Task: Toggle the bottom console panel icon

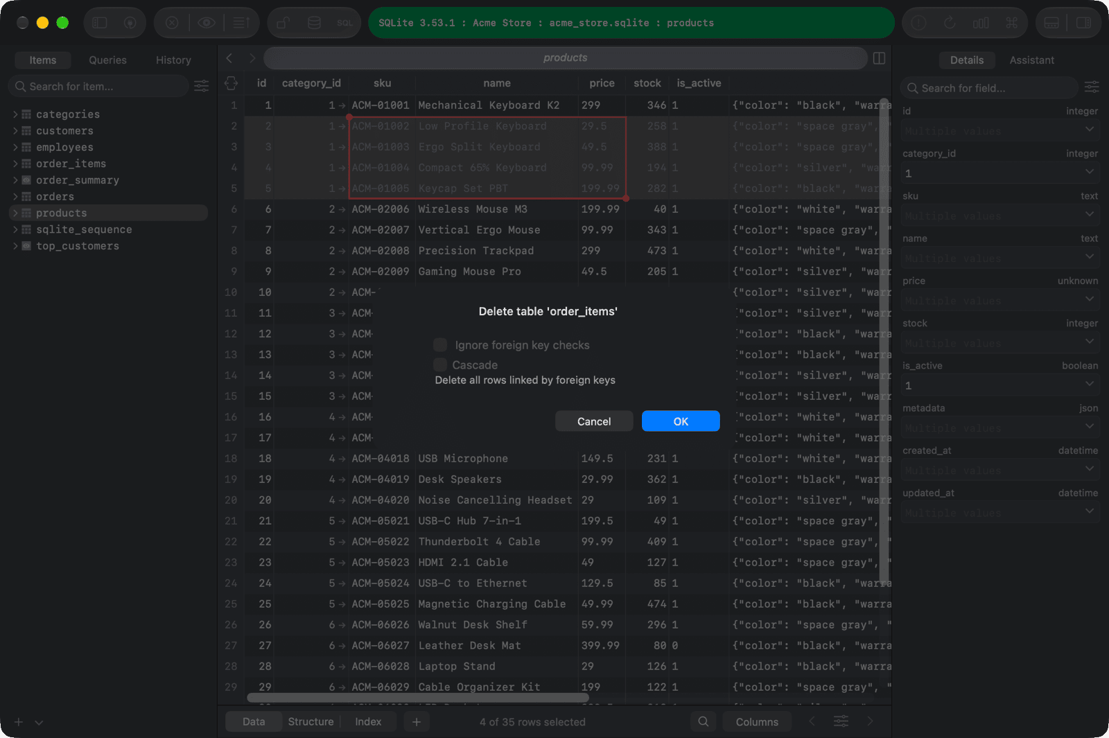Action: click(1051, 23)
